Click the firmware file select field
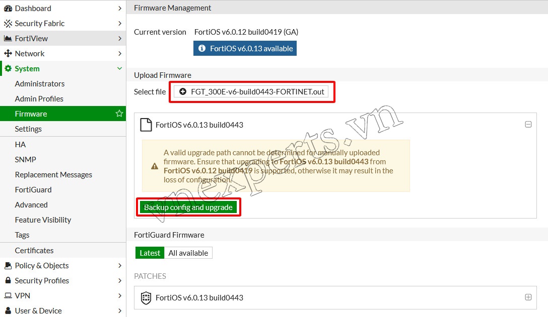The width and height of the screenshot is (548, 317). (251, 92)
